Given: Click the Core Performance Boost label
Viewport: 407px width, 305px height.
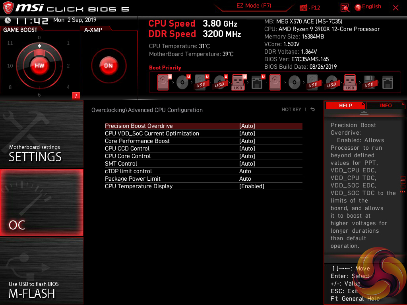Looking at the screenshot, I should tap(137, 141).
